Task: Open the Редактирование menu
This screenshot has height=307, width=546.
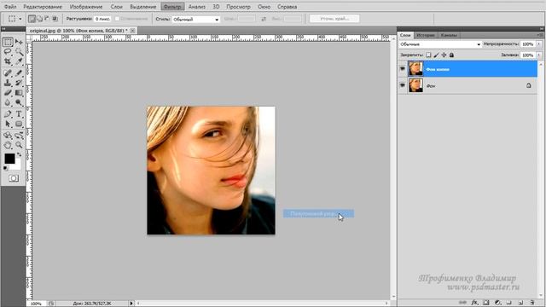Action: pos(43,7)
